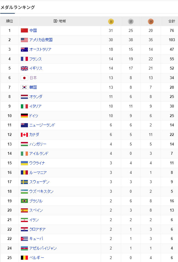Viewport: 178px width, 262px height.
Task: Open the メダルランキング tab
Action: [x=18, y=8]
